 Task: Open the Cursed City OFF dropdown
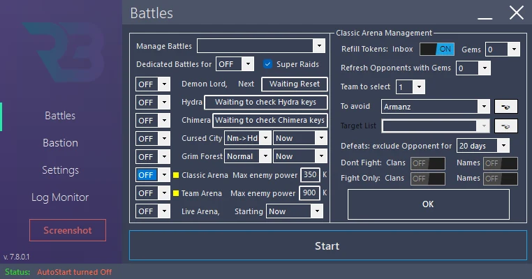(x=153, y=139)
